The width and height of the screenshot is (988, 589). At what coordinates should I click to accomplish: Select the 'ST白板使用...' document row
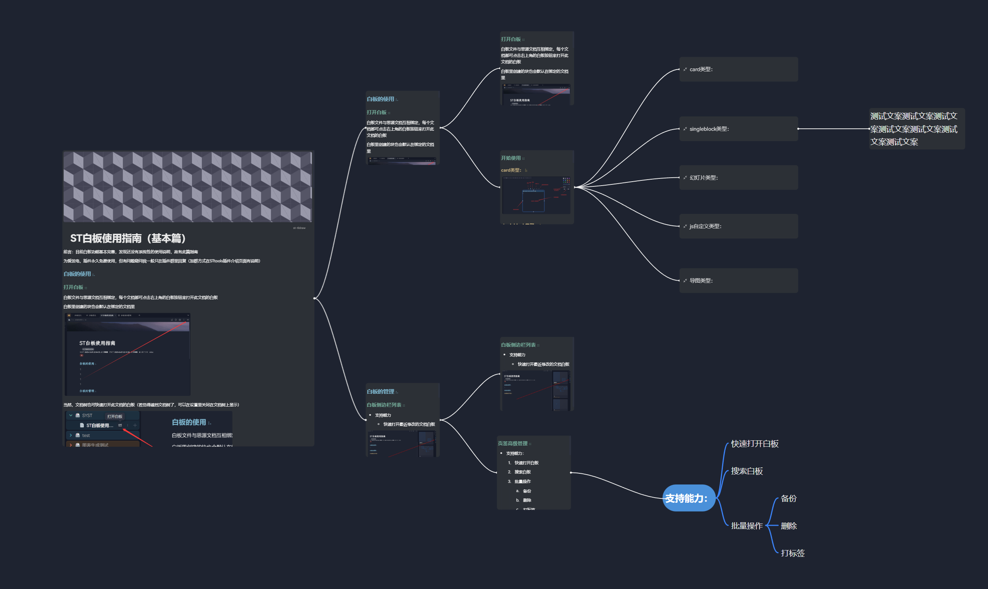[103, 425]
